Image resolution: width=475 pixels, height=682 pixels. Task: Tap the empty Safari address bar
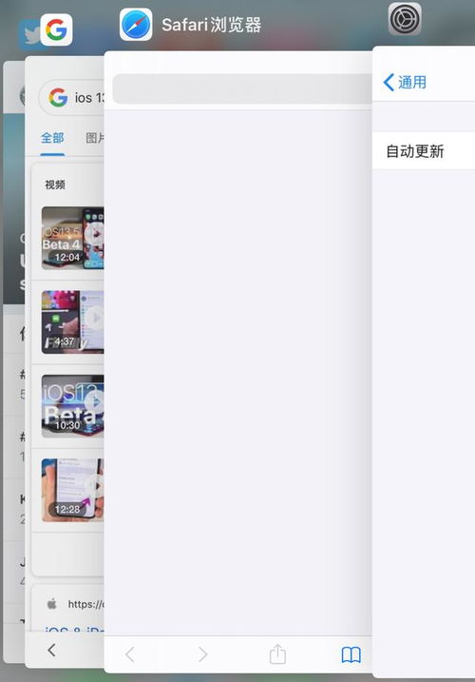(x=242, y=88)
